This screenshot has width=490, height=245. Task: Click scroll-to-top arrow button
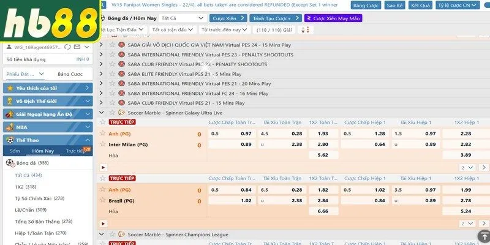pyautogui.click(x=483, y=236)
